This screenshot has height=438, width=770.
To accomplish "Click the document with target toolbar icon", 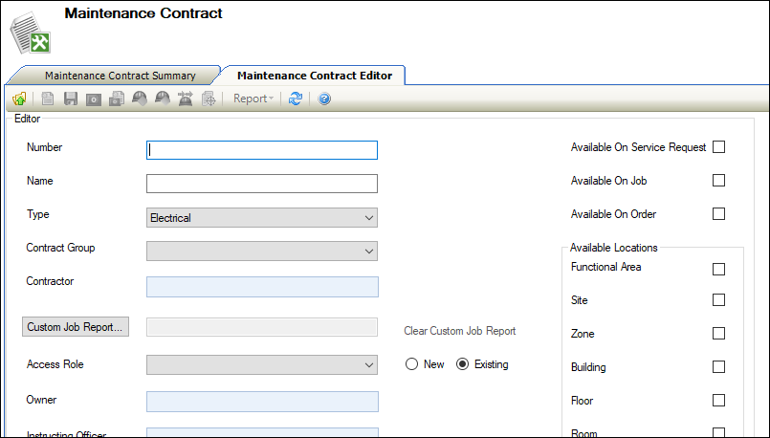I will [209, 99].
